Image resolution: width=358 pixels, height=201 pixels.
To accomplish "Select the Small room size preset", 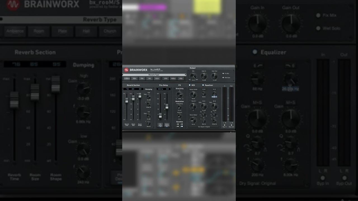I will coord(166,78).
